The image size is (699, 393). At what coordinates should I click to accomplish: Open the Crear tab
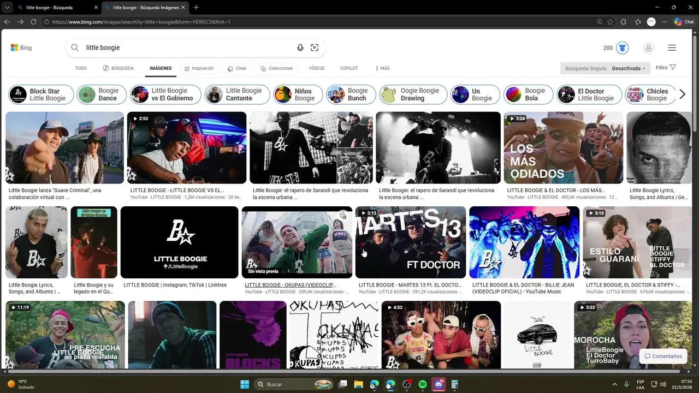pos(237,68)
